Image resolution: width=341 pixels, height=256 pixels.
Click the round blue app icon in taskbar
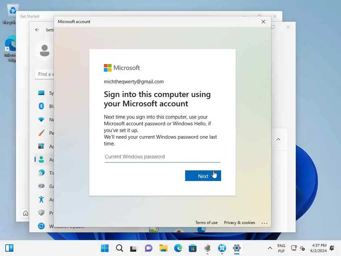click(x=222, y=248)
